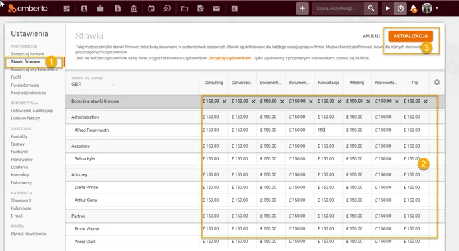459x251 pixels.
Task: Open the rates table gear settings
Action: pos(437,82)
